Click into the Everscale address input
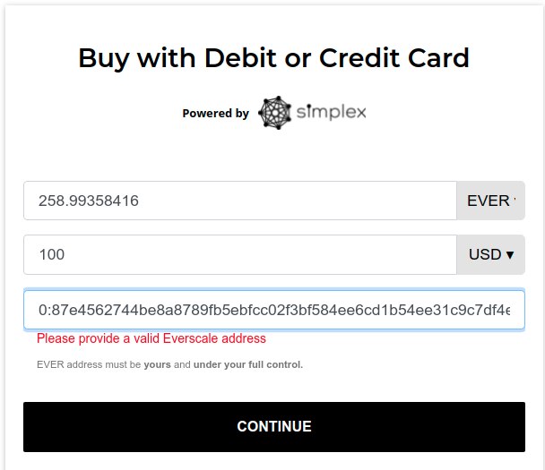 [273, 310]
